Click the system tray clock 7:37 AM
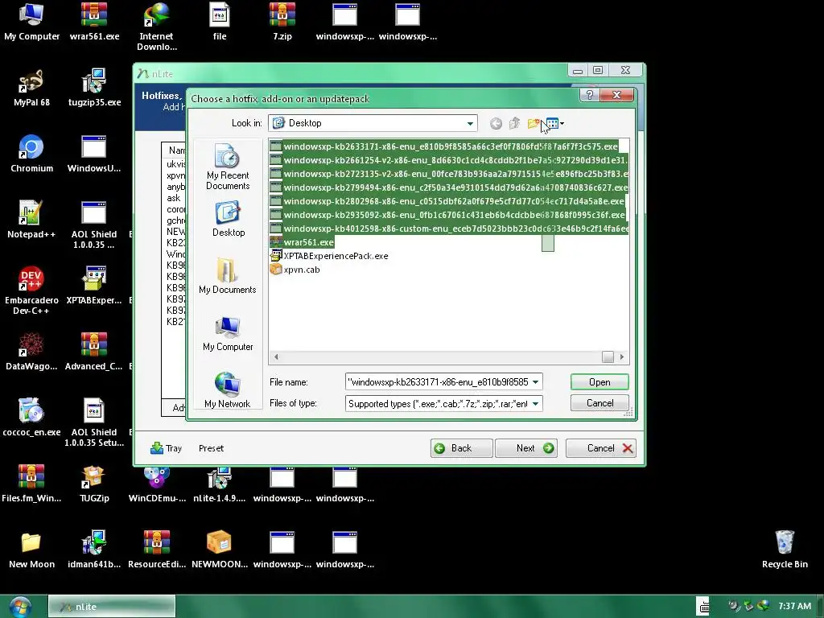The image size is (824, 618). (x=794, y=606)
